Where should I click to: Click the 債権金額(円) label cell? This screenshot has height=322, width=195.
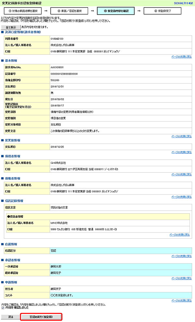(x=27, y=80)
